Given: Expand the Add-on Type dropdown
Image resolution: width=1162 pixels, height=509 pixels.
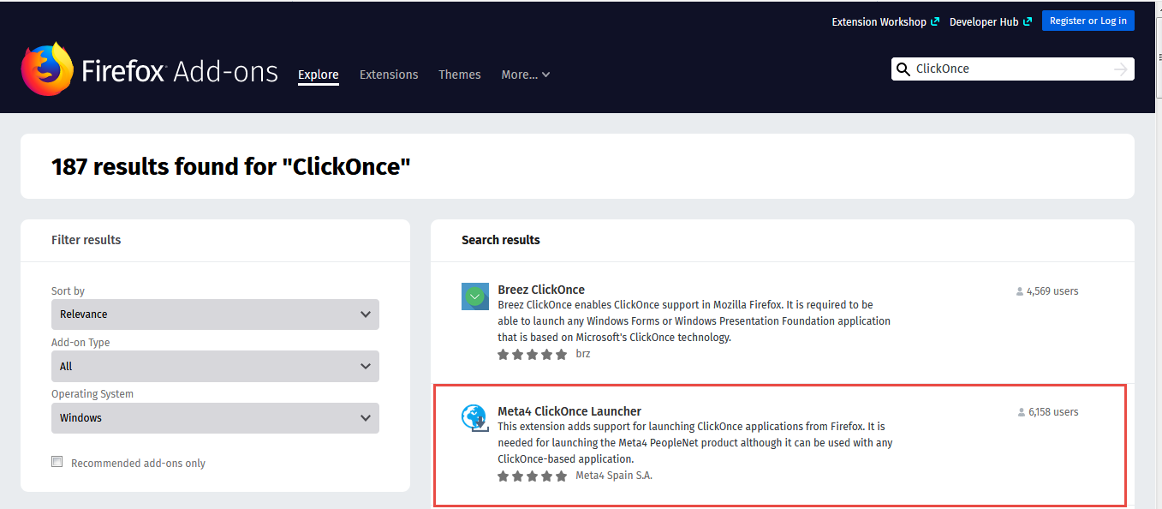Looking at the screenshot, I should pos(215,366).
